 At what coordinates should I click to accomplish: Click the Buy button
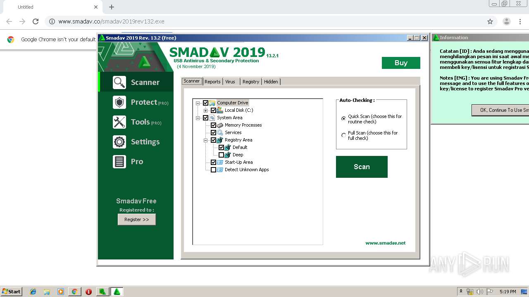pyautogui.click(x=401, y=63)
